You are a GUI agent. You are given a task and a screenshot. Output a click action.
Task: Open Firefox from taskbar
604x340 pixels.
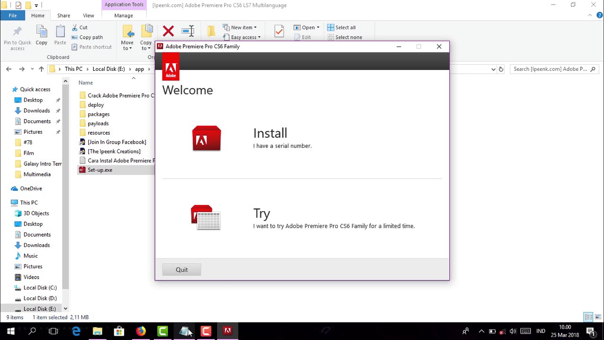pyautogui.click(x=141, y=331)
